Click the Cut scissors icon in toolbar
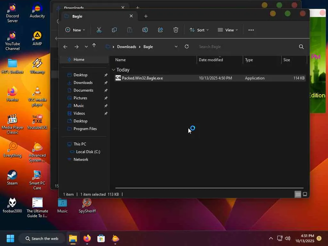Screen dimensions: 328x246 click(99, 30)
